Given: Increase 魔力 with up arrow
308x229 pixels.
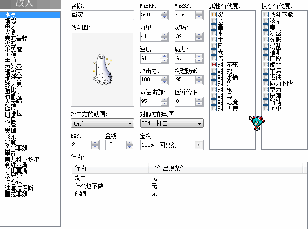Looking at the screenshot, I should tap(199, 56).
